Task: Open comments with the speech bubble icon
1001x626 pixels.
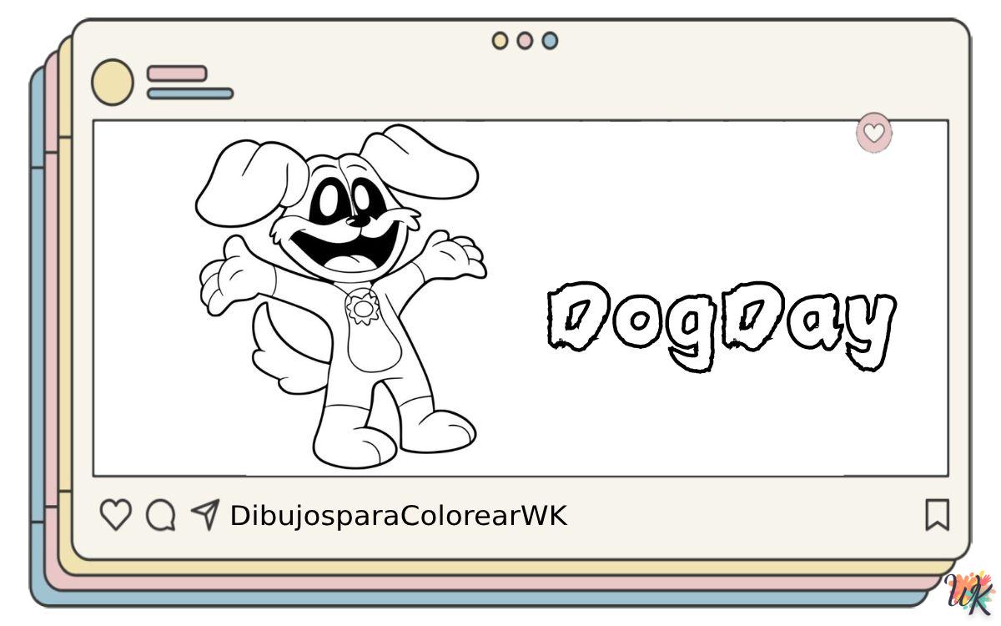Action: [160, 515]
